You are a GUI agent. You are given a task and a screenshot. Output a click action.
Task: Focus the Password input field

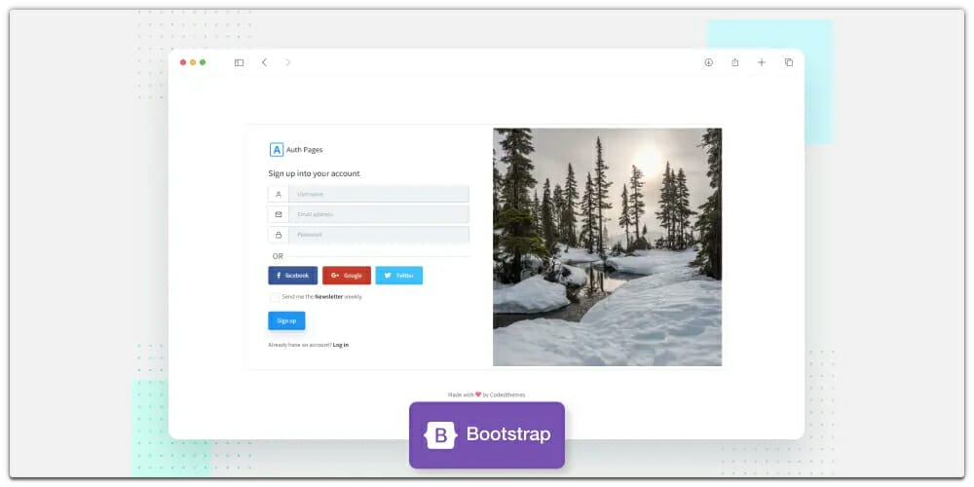tap(379, 235)
